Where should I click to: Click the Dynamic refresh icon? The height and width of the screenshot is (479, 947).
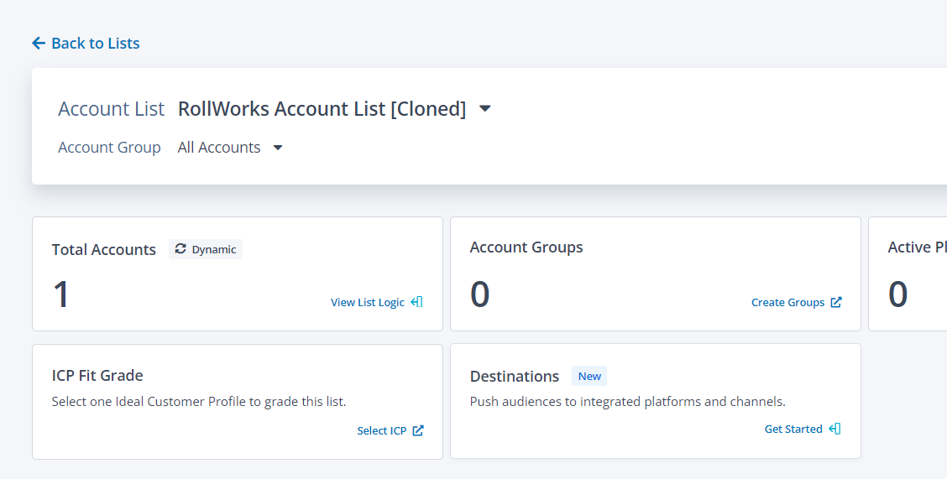(x=181, y=248)
